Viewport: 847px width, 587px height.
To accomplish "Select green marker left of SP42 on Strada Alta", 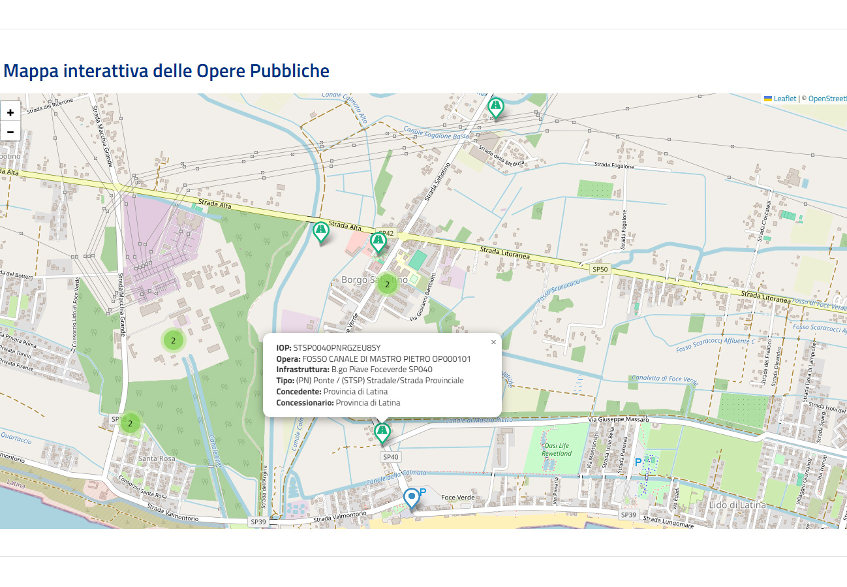I will tap(320, 230).
